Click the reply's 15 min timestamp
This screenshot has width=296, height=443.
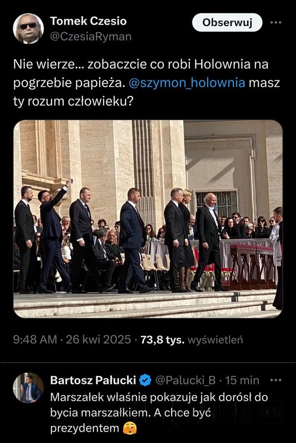pyautogui.click(x=242, y=380)
